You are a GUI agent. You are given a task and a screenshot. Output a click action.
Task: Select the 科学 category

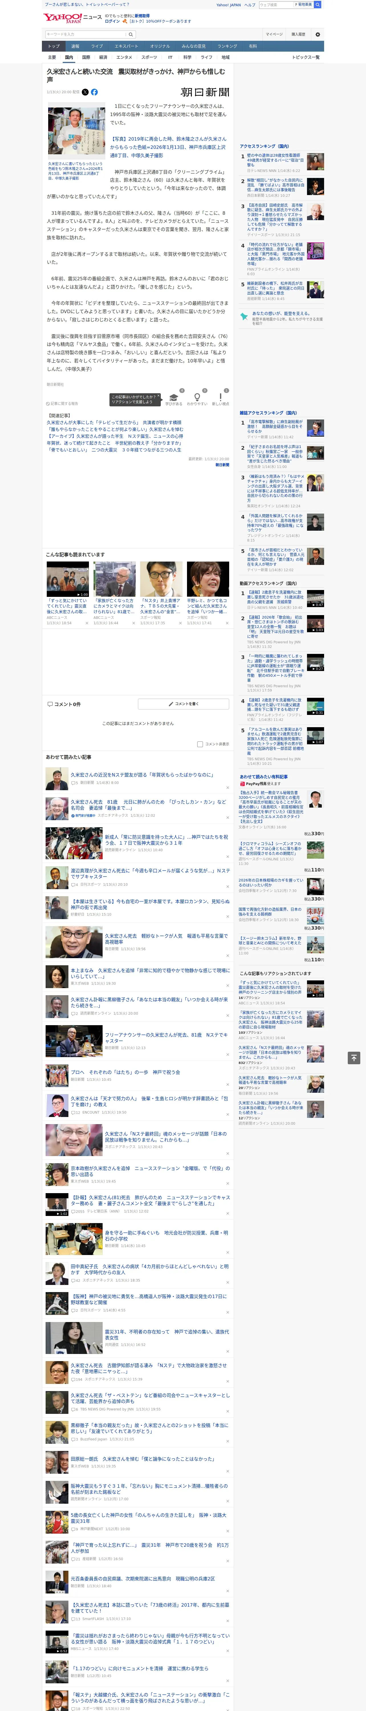[187, 57]
